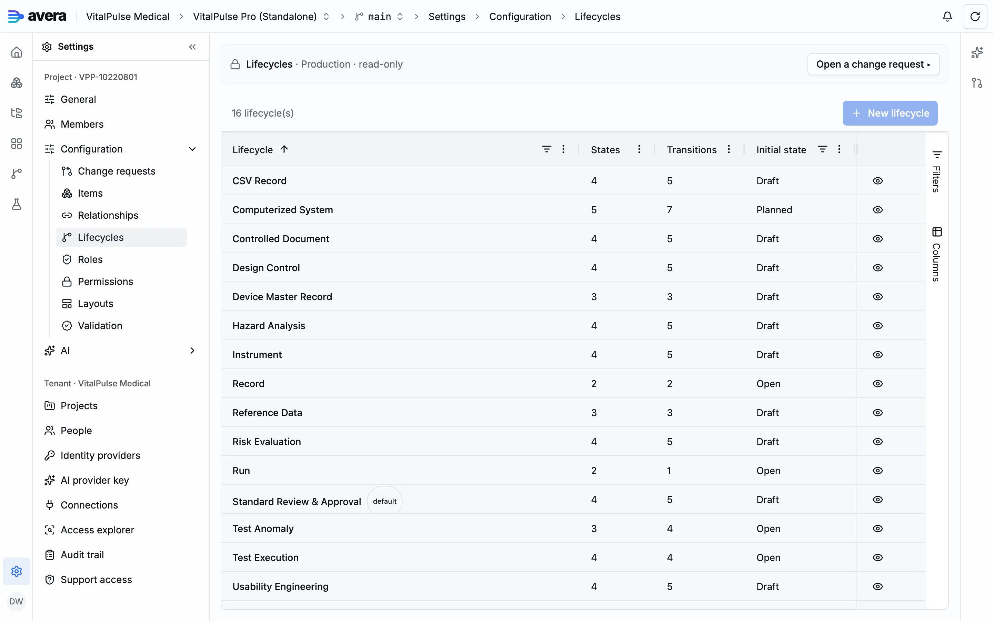Click VitalPulse Medical breadcrumb
Viewport: 993px width, 621px height.
(128, 17)
